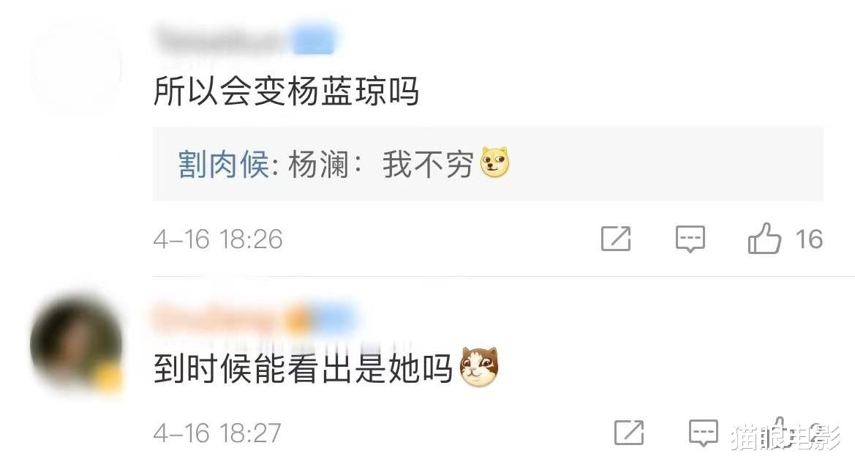Image resolution: width=855 pixels, height=470 pixels.
Task: Tap the repost icon on the 18:27 comment
Action: (629, 433)
